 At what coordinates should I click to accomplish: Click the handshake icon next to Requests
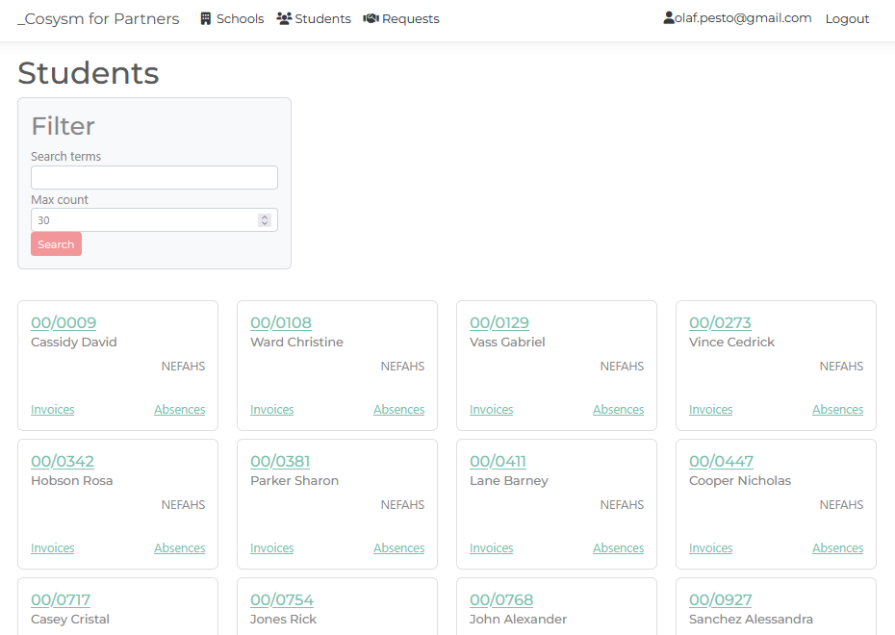371,17
